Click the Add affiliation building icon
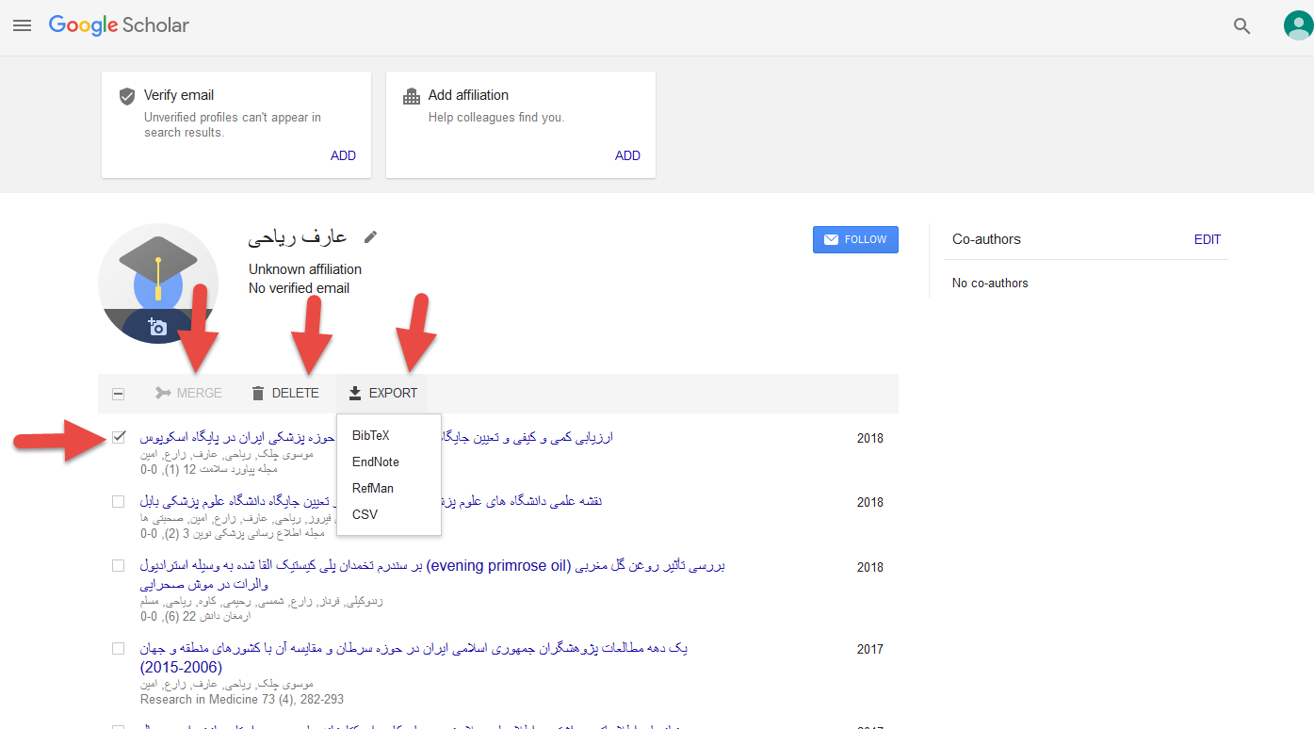Image resolution: width=1314 pixels, height=729 pixels. (412, 96)
